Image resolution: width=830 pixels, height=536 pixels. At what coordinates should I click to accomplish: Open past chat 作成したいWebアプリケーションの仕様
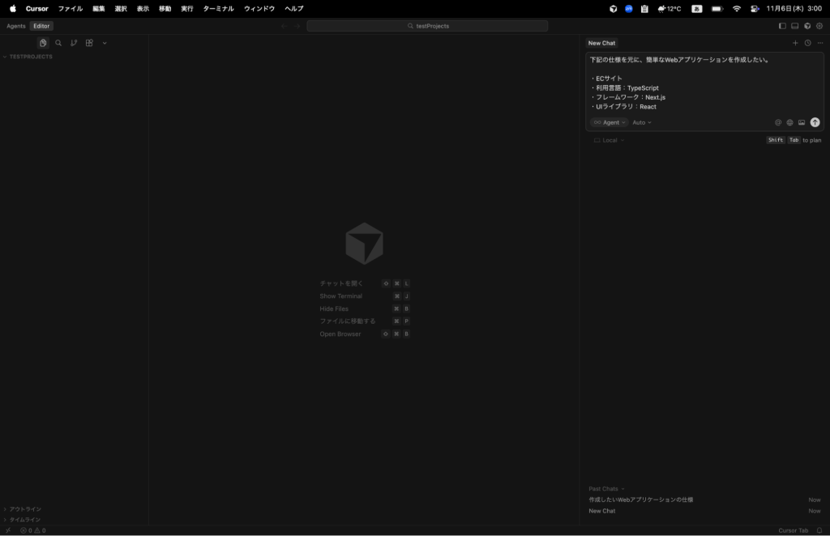pos(641,500)
